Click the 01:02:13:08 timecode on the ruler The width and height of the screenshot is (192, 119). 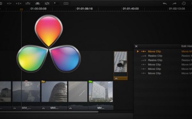pyautogui.click(x=177, y=9)
